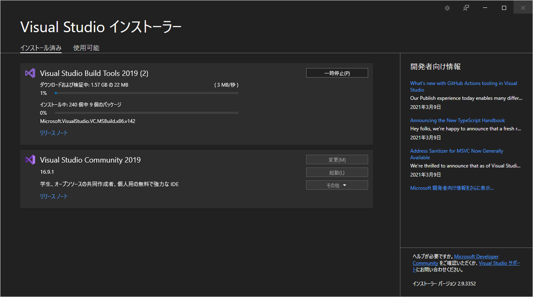Toggle the theme via the sun icon
Screen dimensions: 533x297
coord(447,8)
